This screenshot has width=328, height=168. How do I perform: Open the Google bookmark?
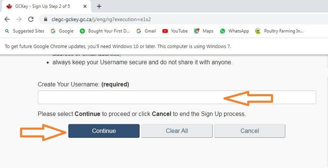(62, 31)
